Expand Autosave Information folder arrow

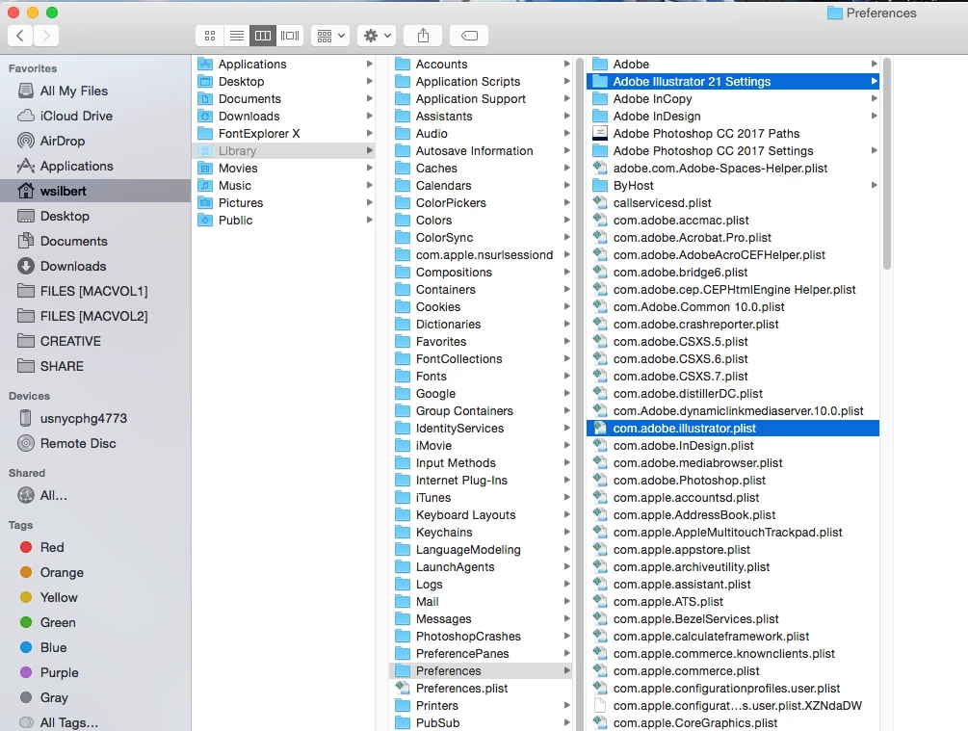click(x=566, y=150)
